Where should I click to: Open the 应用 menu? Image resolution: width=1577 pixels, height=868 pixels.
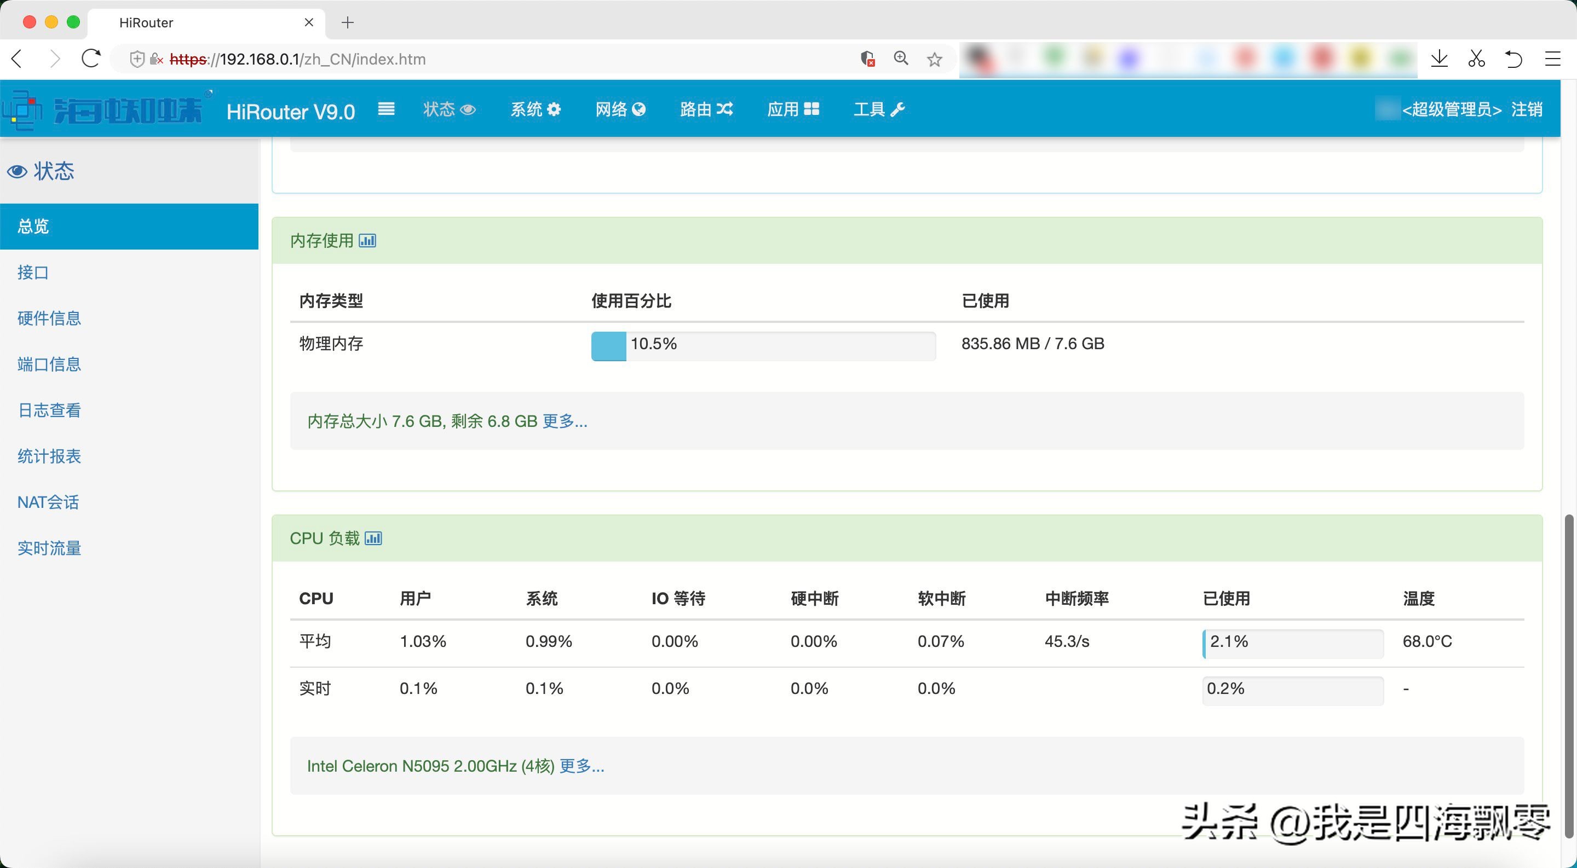[x=793, y=109]
